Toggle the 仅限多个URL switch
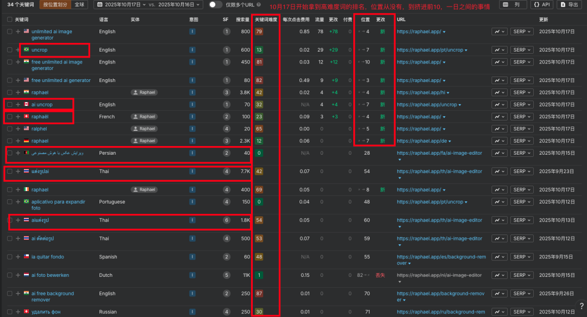The width and height of the screenshot is (587, 317). [x=215, y=4]
